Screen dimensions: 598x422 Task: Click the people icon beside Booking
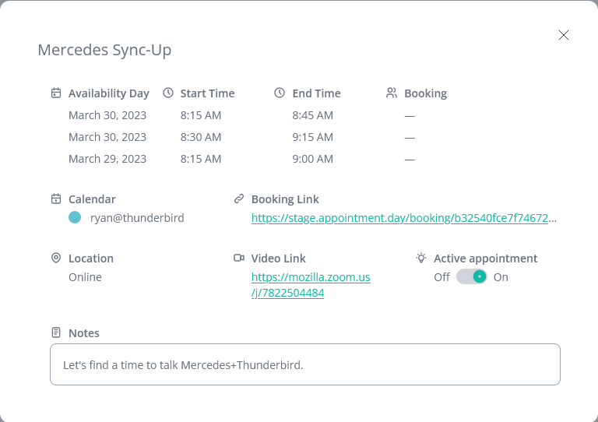pyautogui.click(x=392, y=93)
